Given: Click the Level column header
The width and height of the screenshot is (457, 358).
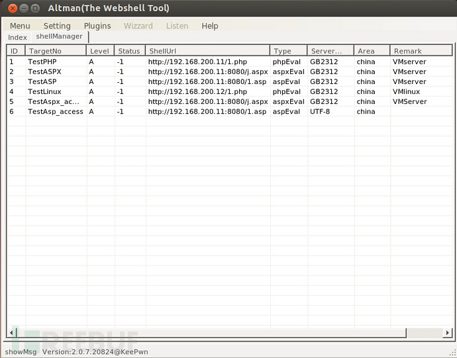Looking at the screenshot, I should [100, 51].
